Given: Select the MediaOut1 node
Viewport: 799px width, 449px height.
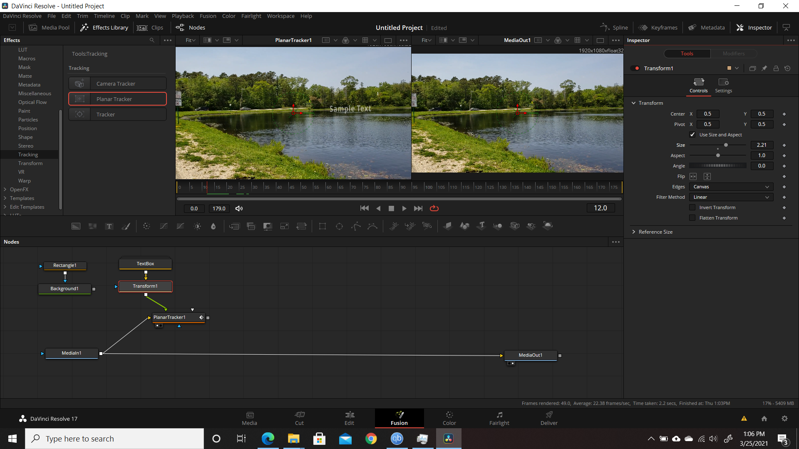Looking at the screenshot, I should (x=531, y=355).
